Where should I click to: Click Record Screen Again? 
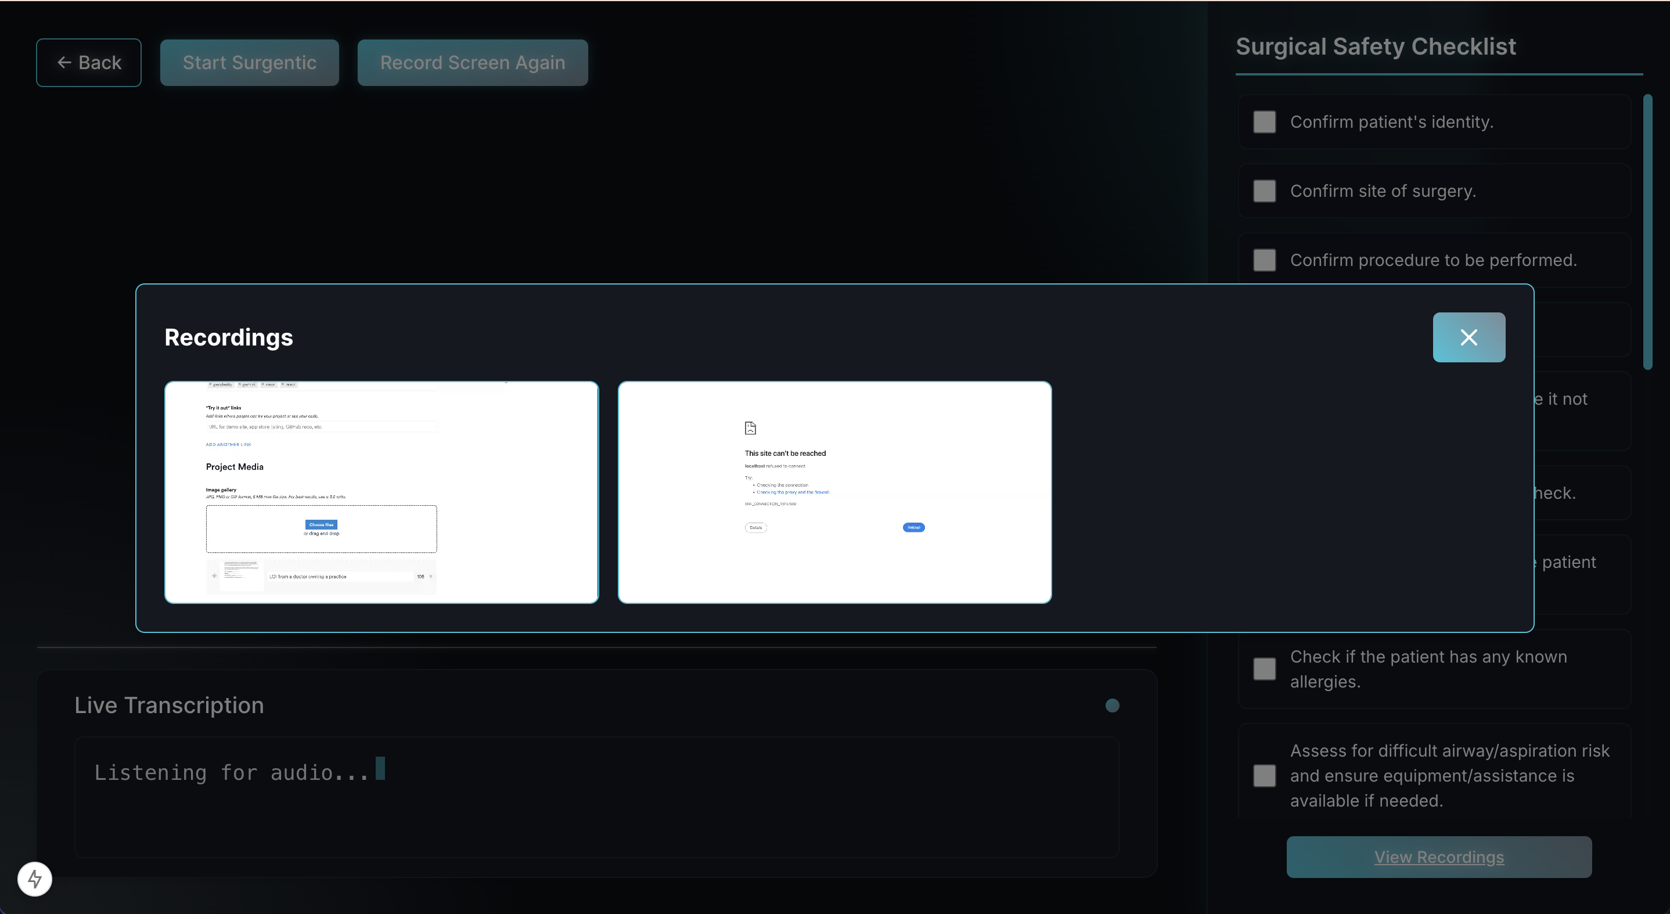(472, 62)
